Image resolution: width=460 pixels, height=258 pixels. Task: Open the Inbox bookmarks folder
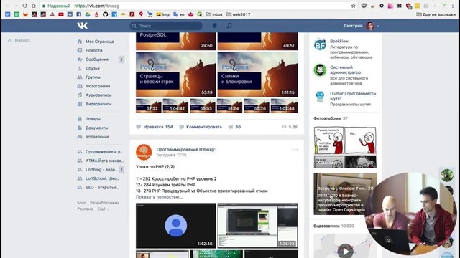(x=214, y=14)
